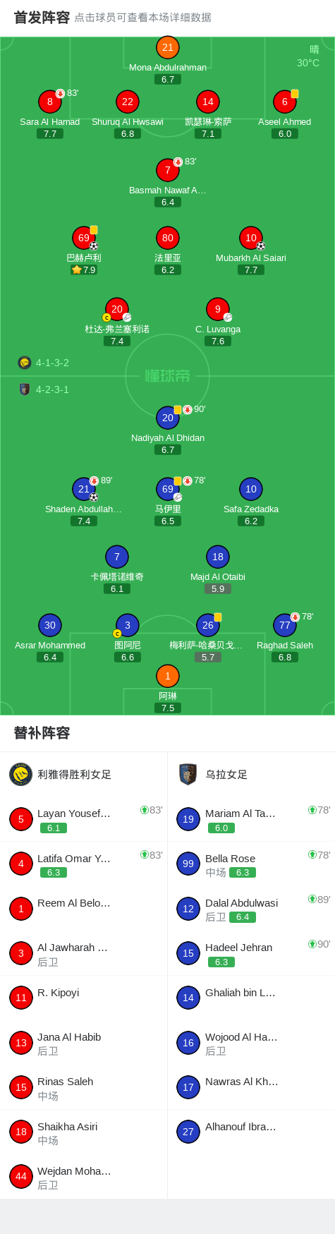Open player 10 Mubarkh Al Saiari
The height and width of the screenshot is (1234, 335).
pyautogui.click(x=251, y=238)
